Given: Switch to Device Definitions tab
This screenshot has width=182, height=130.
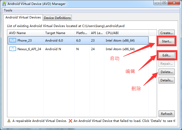Looking at the screenshot, I should point(57,18).
